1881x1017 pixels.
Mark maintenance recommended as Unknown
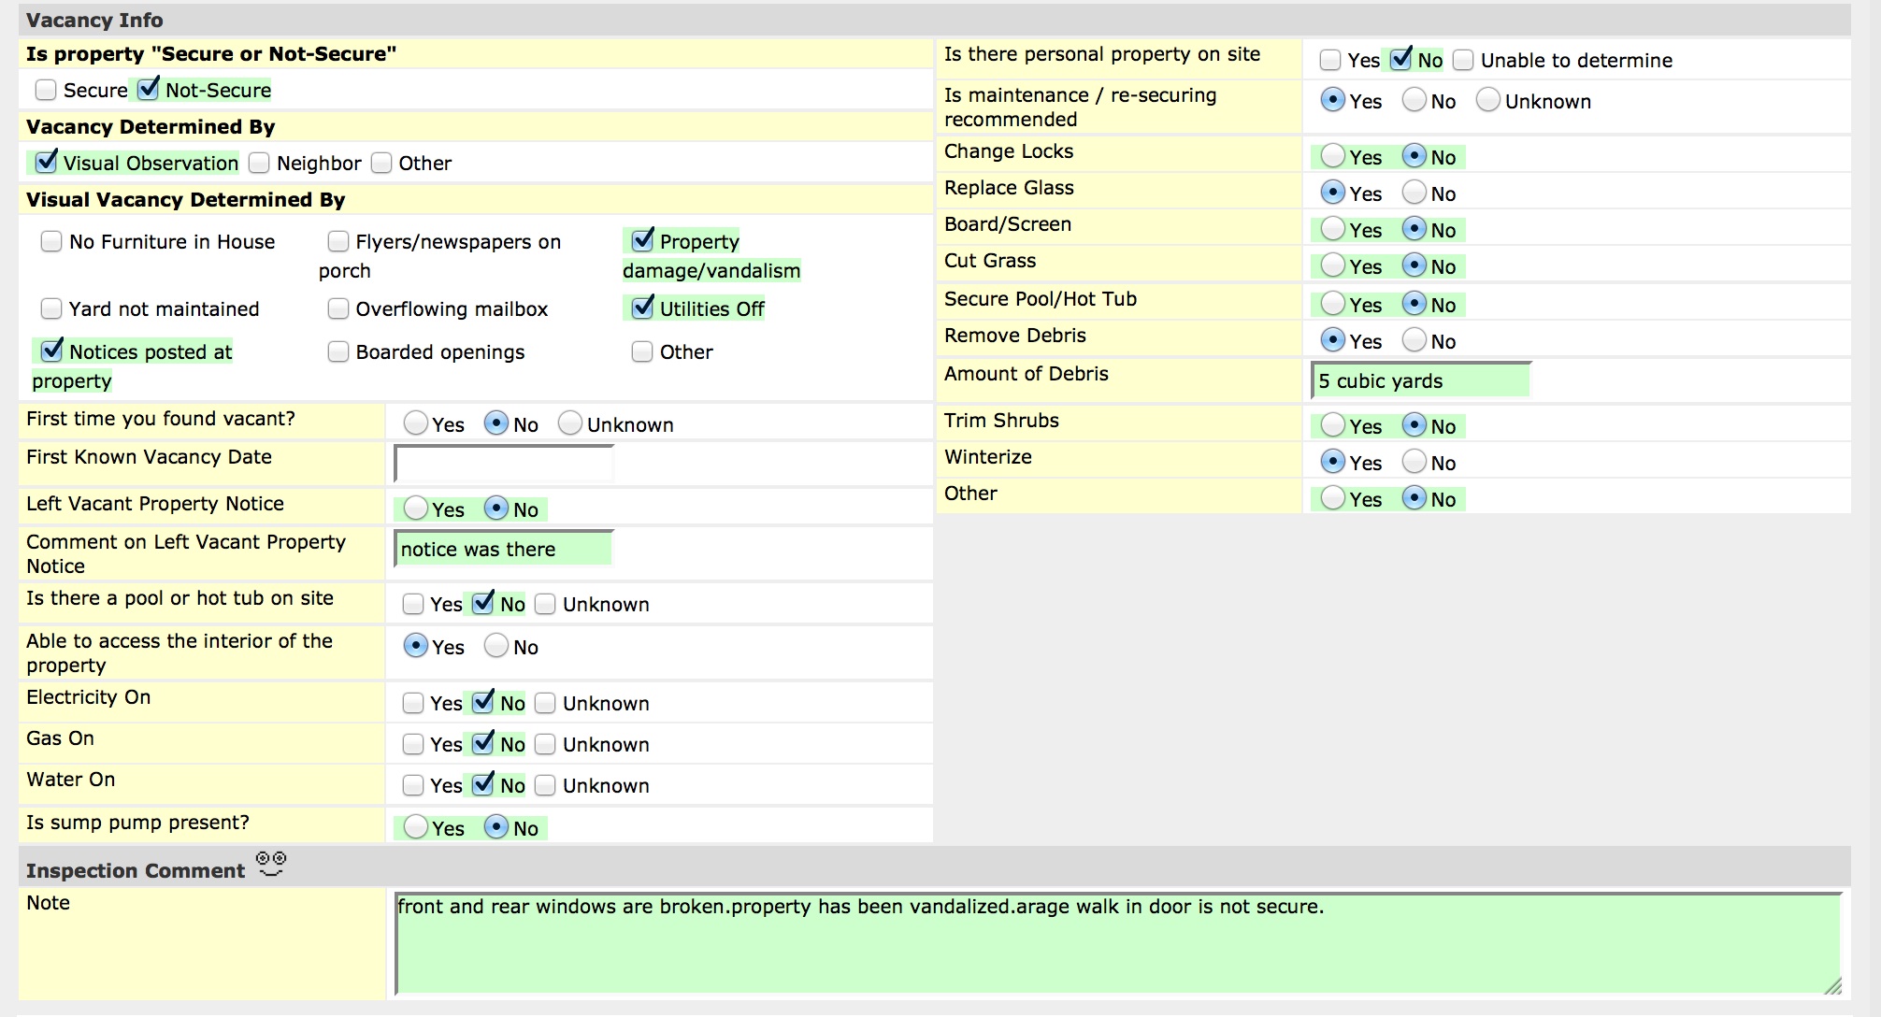[1488, 100]
